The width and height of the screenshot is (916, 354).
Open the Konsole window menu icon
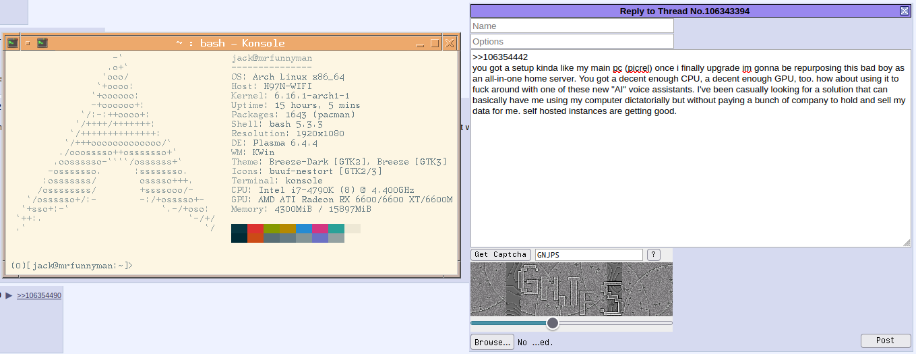(13, 43)
